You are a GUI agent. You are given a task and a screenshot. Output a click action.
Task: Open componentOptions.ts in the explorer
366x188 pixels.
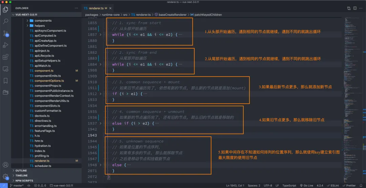click(49, 81)
